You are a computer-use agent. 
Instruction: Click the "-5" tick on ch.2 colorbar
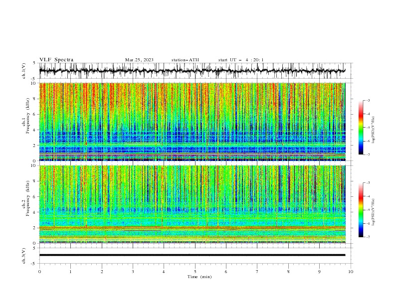coord(368,210)
